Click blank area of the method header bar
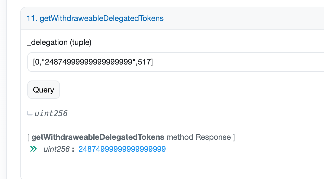The width and height of the screenshot is (324, 179). (243, 18)
